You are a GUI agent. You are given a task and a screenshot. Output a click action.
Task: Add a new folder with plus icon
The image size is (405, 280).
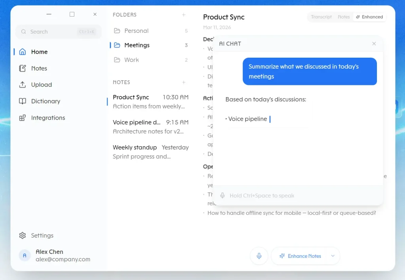184,15
